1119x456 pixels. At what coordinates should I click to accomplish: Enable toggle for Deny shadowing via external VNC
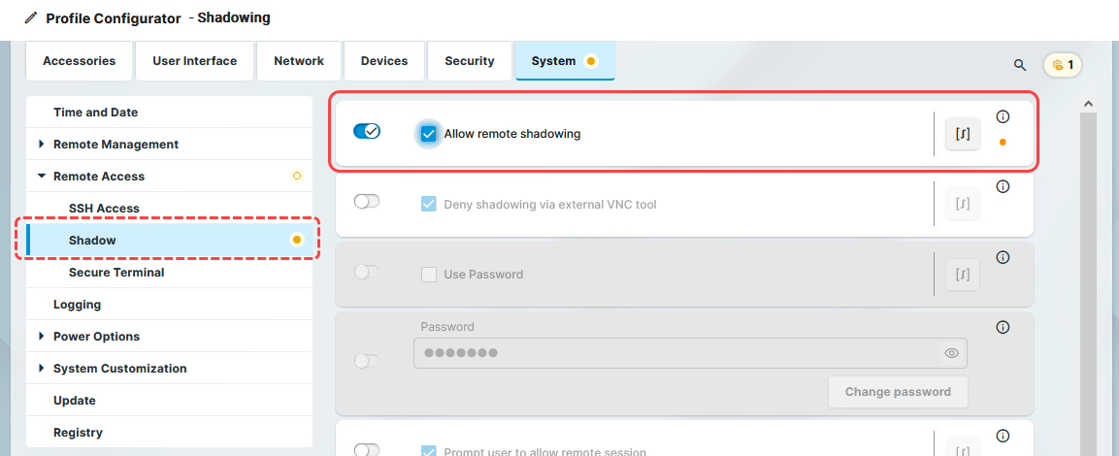[367, 202]
